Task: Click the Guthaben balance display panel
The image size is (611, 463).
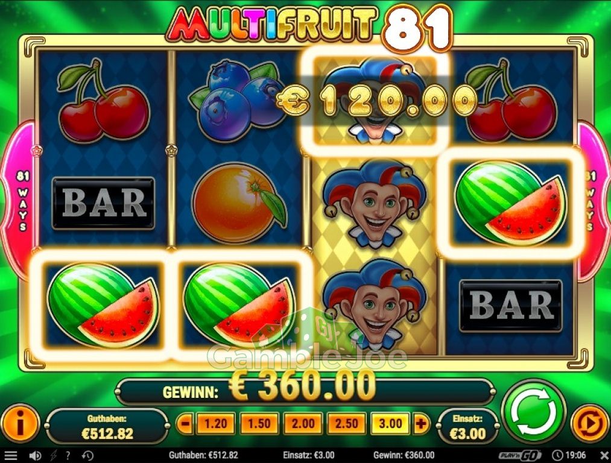Action: (107, 426)
